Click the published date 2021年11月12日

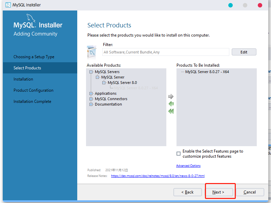pos(117,170)
